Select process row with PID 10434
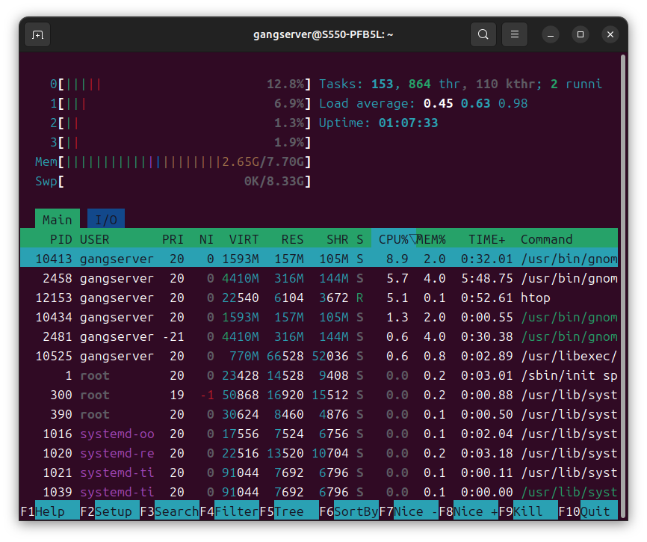This screenshot has height=542, width=647. coord(319,317)
